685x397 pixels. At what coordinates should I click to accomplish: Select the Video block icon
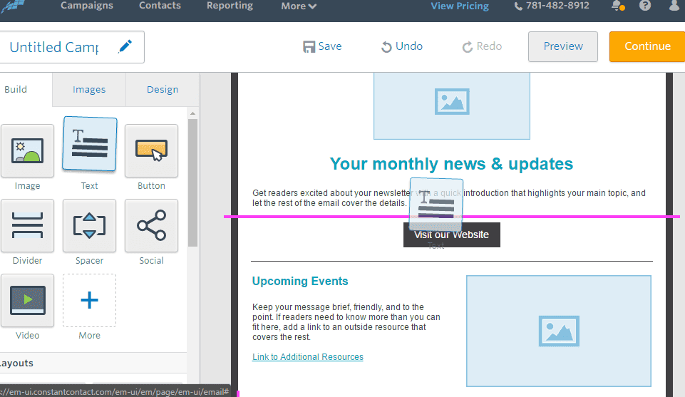click(27, 301)
